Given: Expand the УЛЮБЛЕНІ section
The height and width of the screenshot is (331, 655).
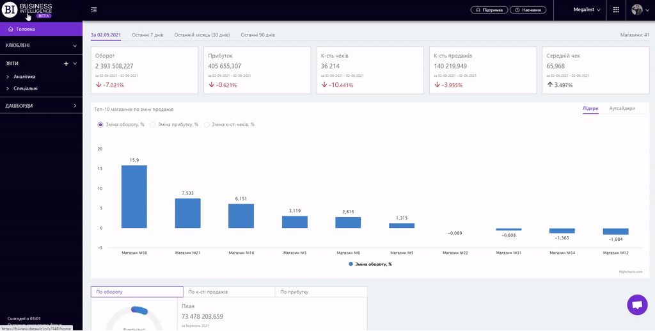Looking at the screenshot, I should [75, 45].
